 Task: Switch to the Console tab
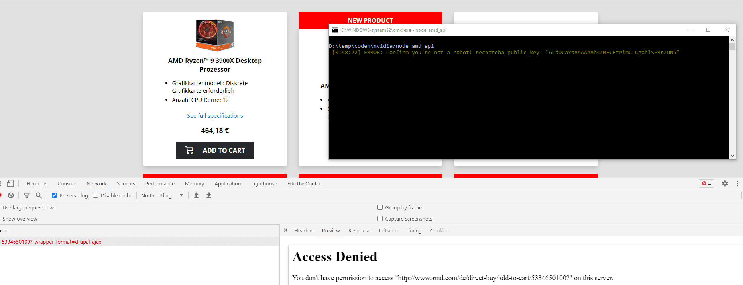point(67,183)
